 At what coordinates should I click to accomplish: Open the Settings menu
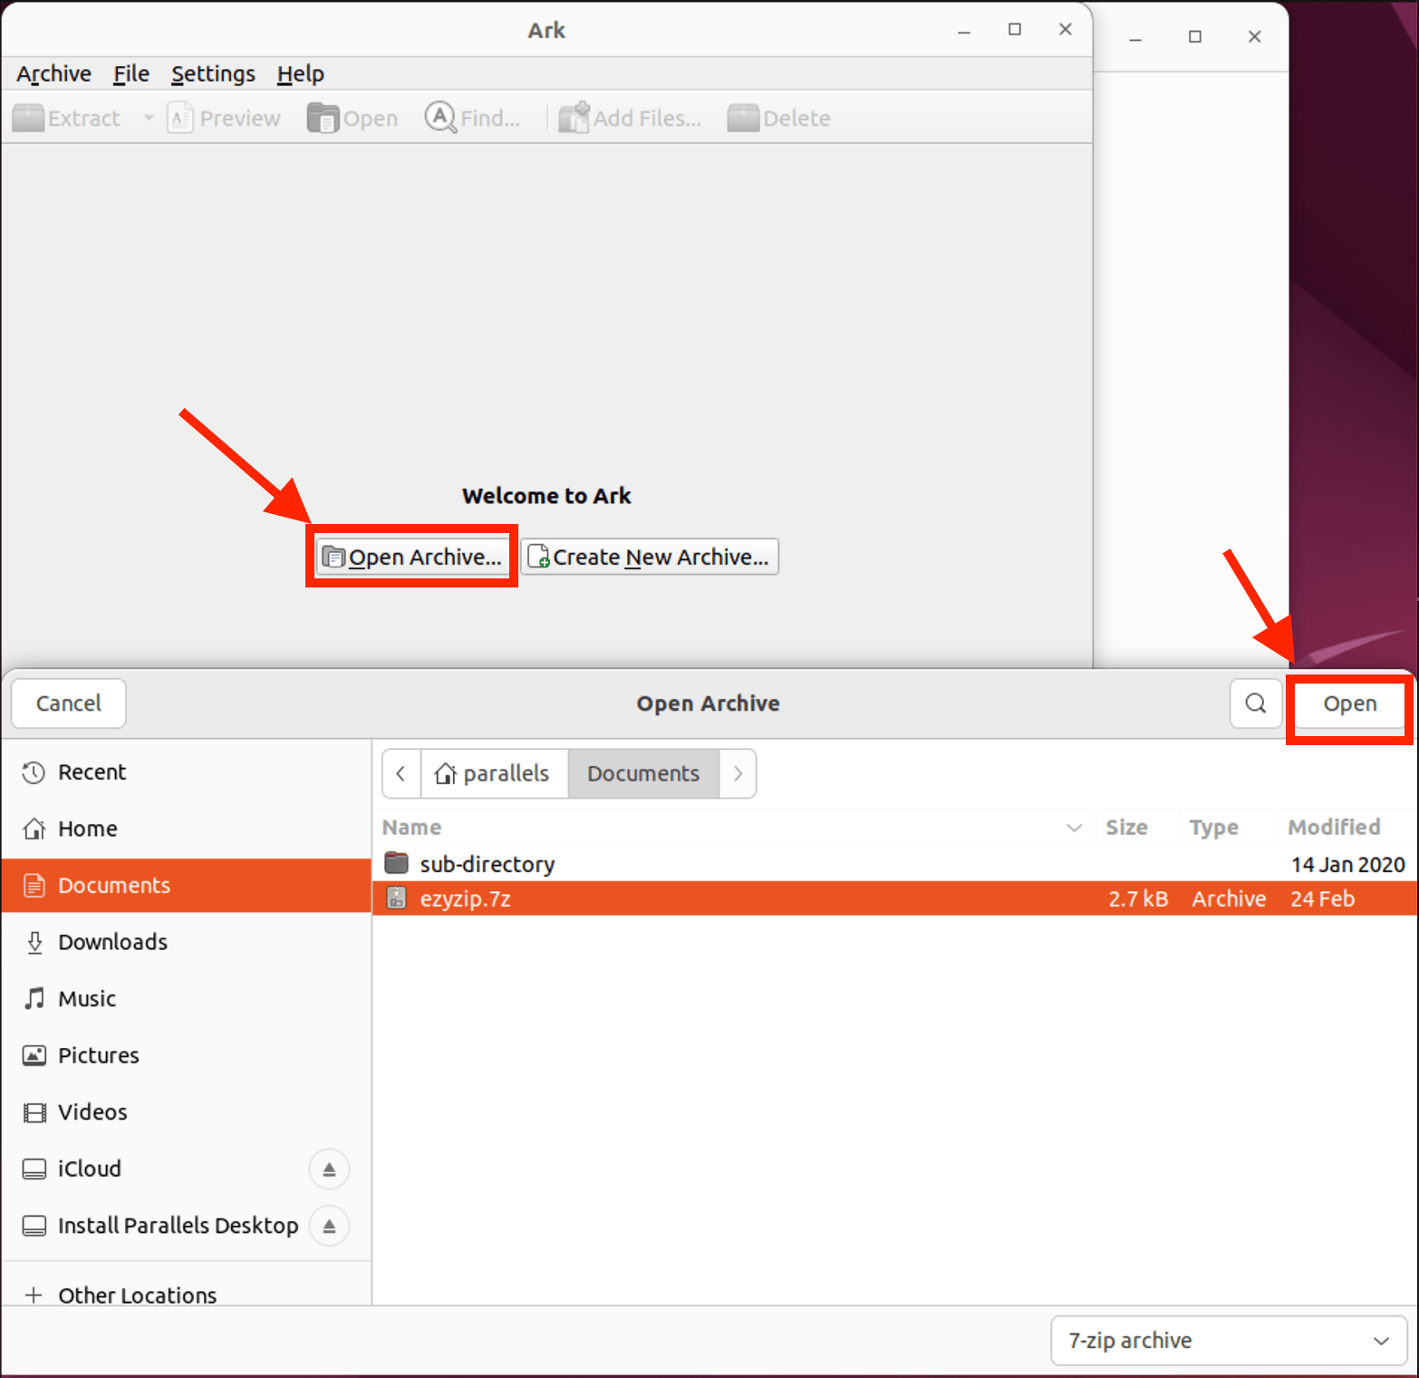(x=213, y=73)
